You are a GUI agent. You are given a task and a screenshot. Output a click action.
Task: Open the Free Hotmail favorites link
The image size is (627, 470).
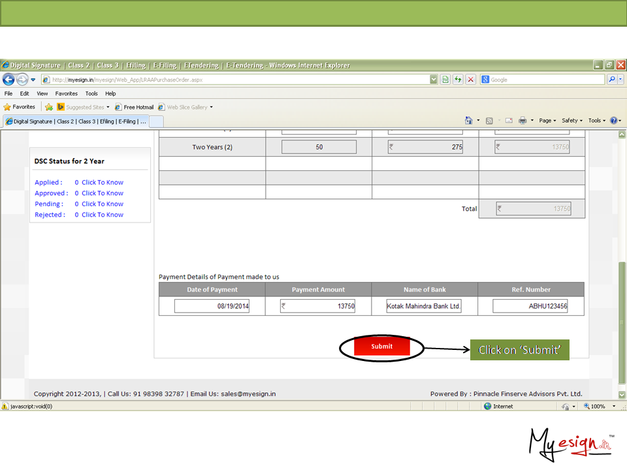pyautogui.click(x=135, y=107)
